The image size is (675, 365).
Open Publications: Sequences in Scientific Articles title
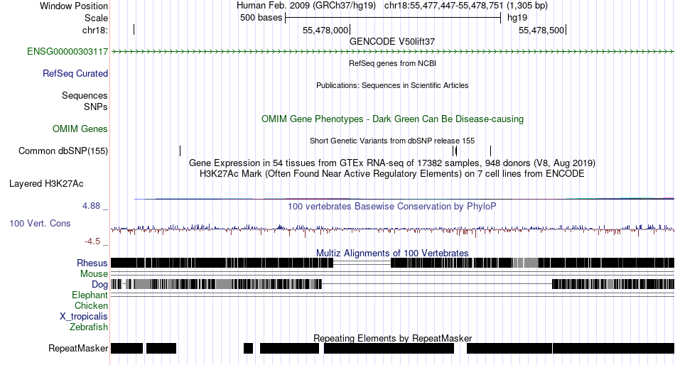click(392, 86)
